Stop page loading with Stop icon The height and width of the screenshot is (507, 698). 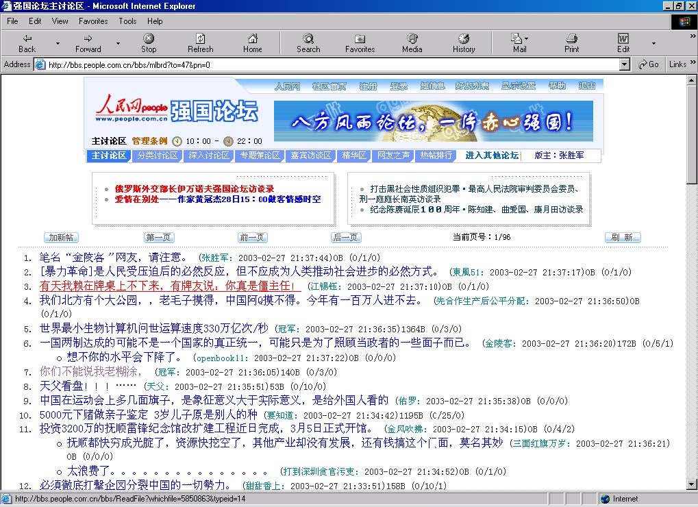149,38
